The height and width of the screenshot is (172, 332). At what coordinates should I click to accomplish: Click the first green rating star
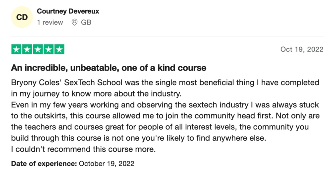(16, 49)
